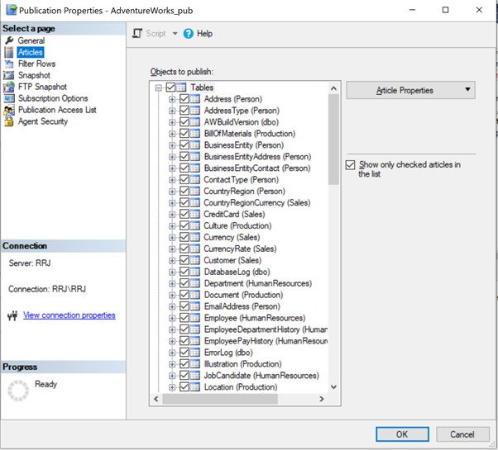
Task: Click the table icon for AWBuildVersion (dbo)
Action: pos(194,122)
